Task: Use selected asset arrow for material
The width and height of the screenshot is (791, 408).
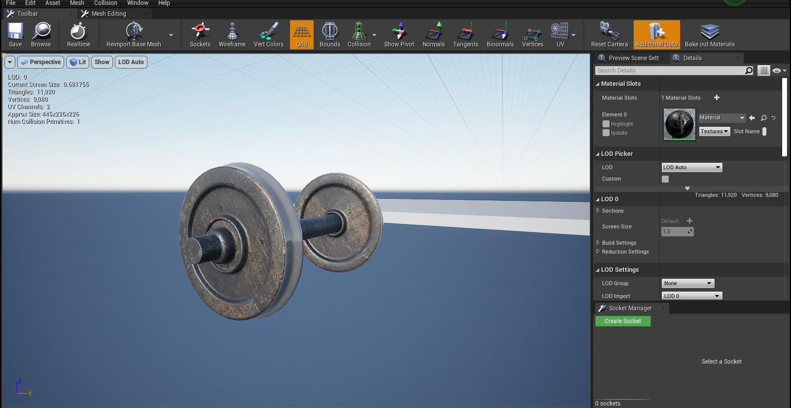Action: click(x=752, y=118)
